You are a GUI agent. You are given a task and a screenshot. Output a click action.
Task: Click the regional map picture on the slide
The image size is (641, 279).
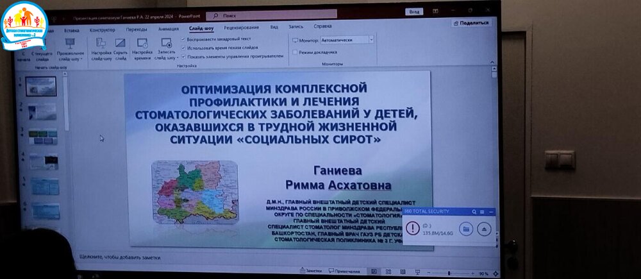coord(195,192)
